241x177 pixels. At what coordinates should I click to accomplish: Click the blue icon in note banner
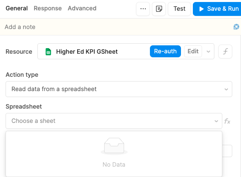[x=237, y=27]
